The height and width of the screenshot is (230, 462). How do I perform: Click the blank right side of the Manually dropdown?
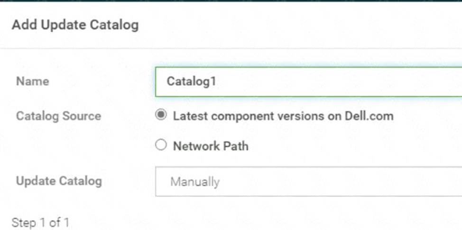[x=379, y=182]
